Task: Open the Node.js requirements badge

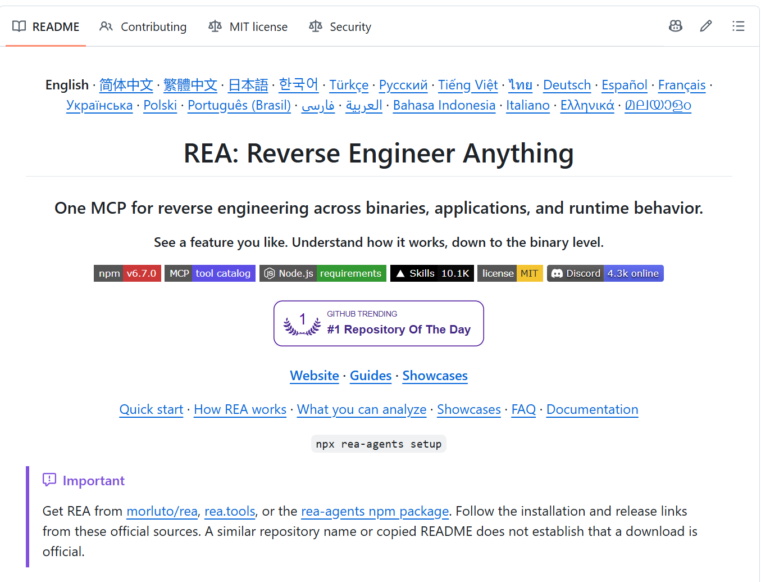Action: point(323,273)
